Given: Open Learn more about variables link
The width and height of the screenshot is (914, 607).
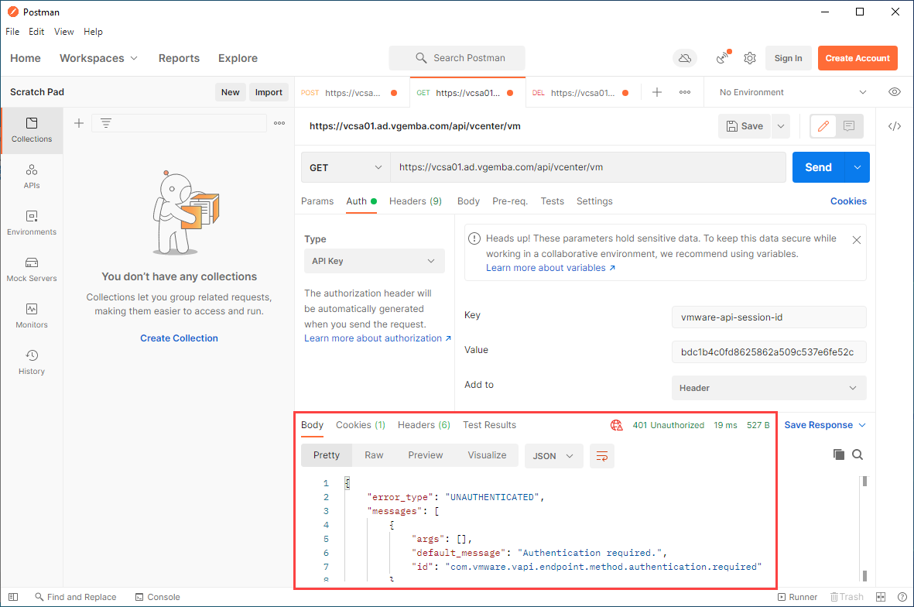Looking at the screenshot, I should (550, 268).
